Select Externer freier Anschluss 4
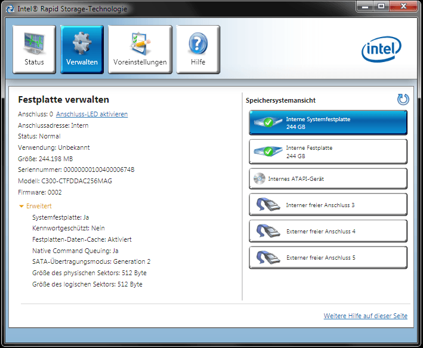The image size is (423, 348). 328,232
